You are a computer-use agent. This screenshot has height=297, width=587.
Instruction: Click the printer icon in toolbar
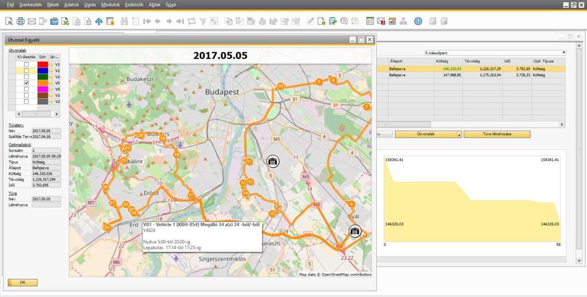point(21,21)
